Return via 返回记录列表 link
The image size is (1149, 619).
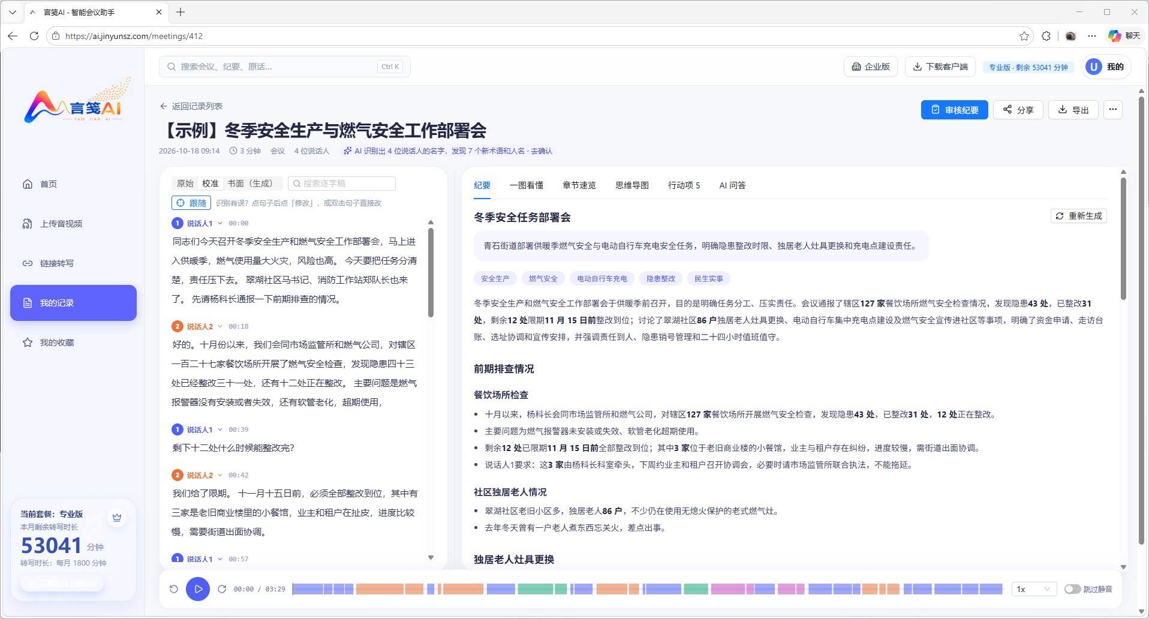[x=191, y=106]
